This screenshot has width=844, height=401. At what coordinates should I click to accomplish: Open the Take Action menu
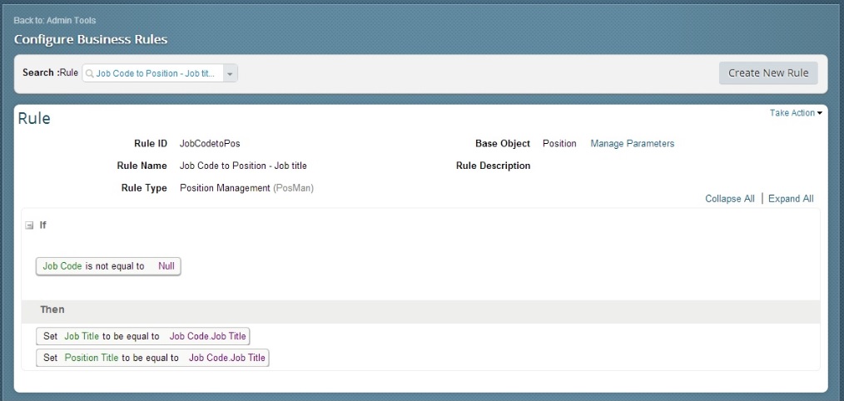pyautogui.click(x=796, y=112)
